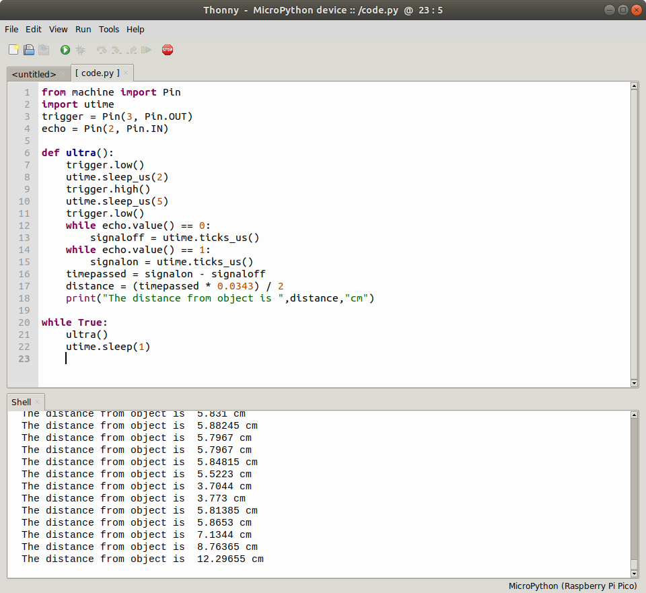The image size is (646, 593).
Task: Click the Save file toolbar icon
Action: (x=44, y=50)
